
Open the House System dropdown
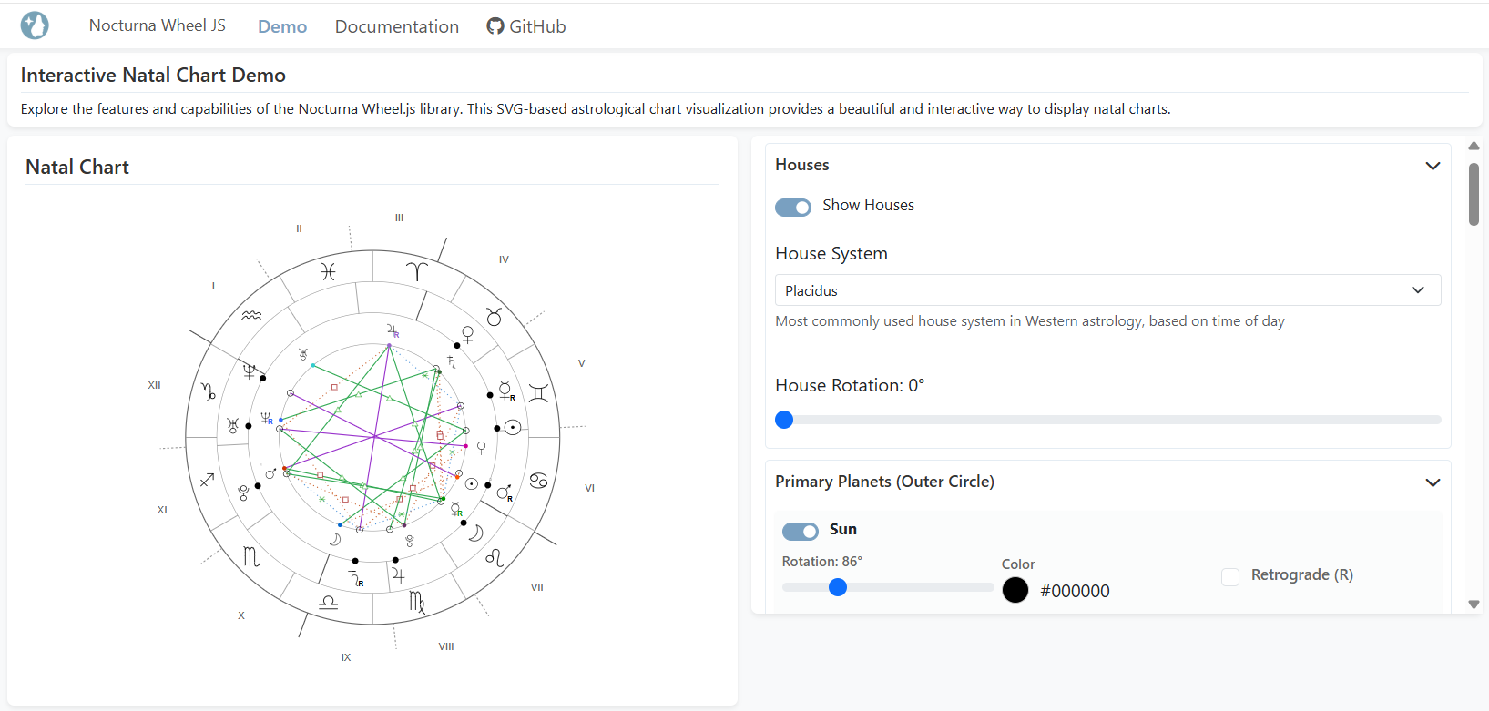pos(1107,290)
